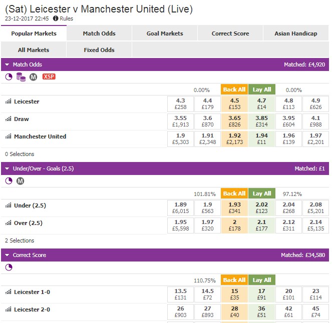Open the Asian Handicap tab
Screen dimensions: 332x323
[295, 33]
